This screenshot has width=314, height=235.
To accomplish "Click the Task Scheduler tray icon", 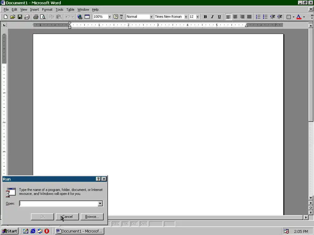I will click(x=286, y=231).
